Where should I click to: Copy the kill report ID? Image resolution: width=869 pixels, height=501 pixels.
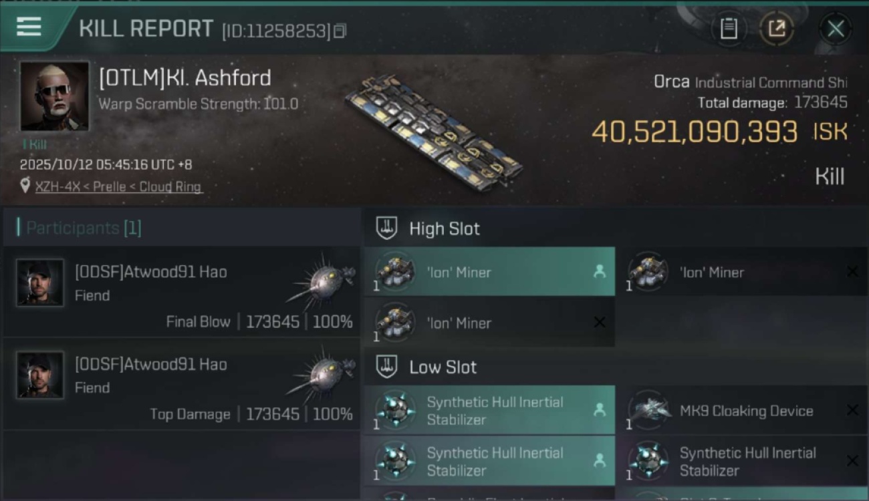[340, 31]
